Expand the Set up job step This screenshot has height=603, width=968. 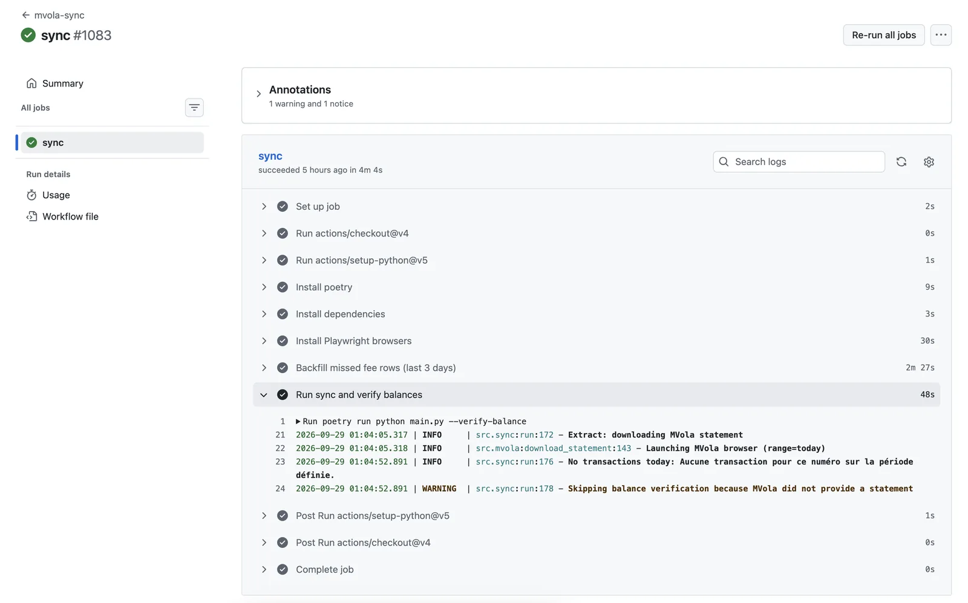(x=597, y=206)
